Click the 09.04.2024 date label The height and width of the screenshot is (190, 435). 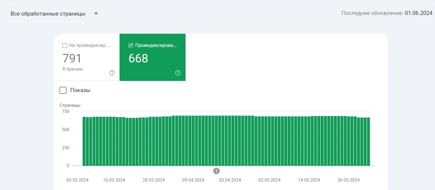pos(193,180)
